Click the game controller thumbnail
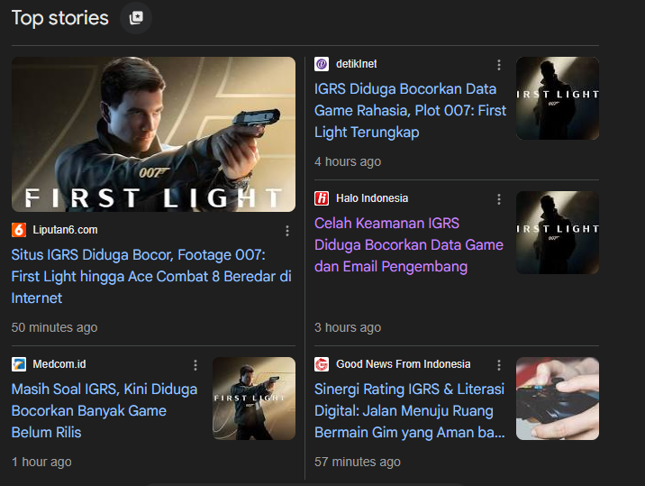The width and height of the screenshot is (645, 486). (558, 399)
